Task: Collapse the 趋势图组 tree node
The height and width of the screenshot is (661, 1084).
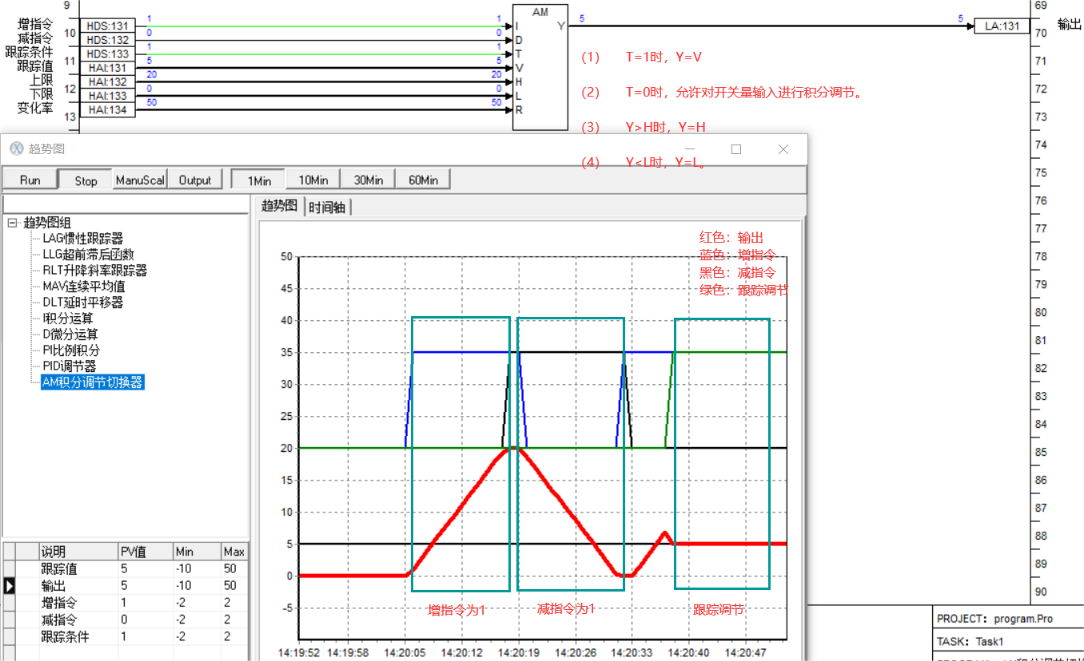Action: [12, 223]
